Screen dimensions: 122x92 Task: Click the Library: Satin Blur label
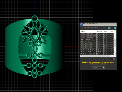pyautogui.click(x=89, y=28)
